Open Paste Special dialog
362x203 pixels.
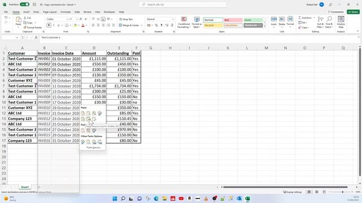coord(94,148)
